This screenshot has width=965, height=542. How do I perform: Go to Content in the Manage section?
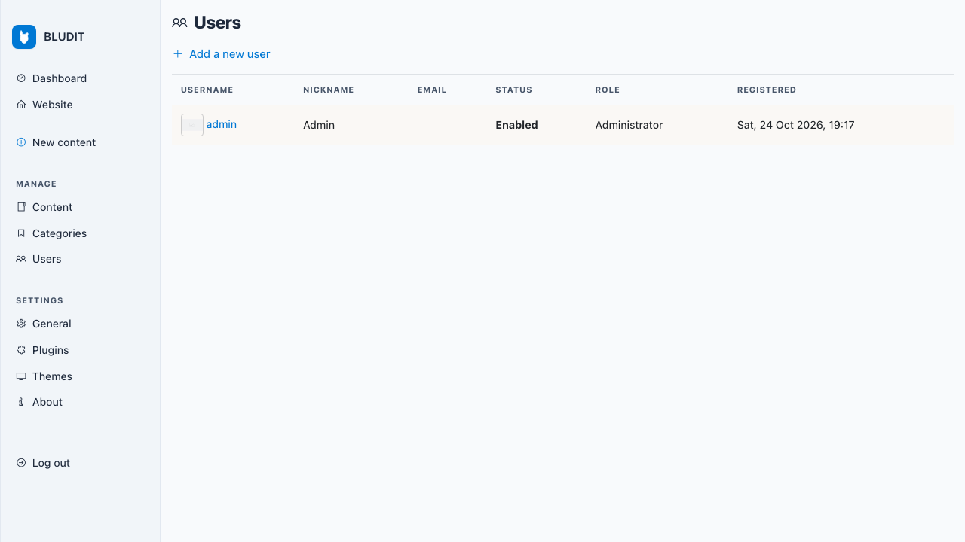pos(52,207)
